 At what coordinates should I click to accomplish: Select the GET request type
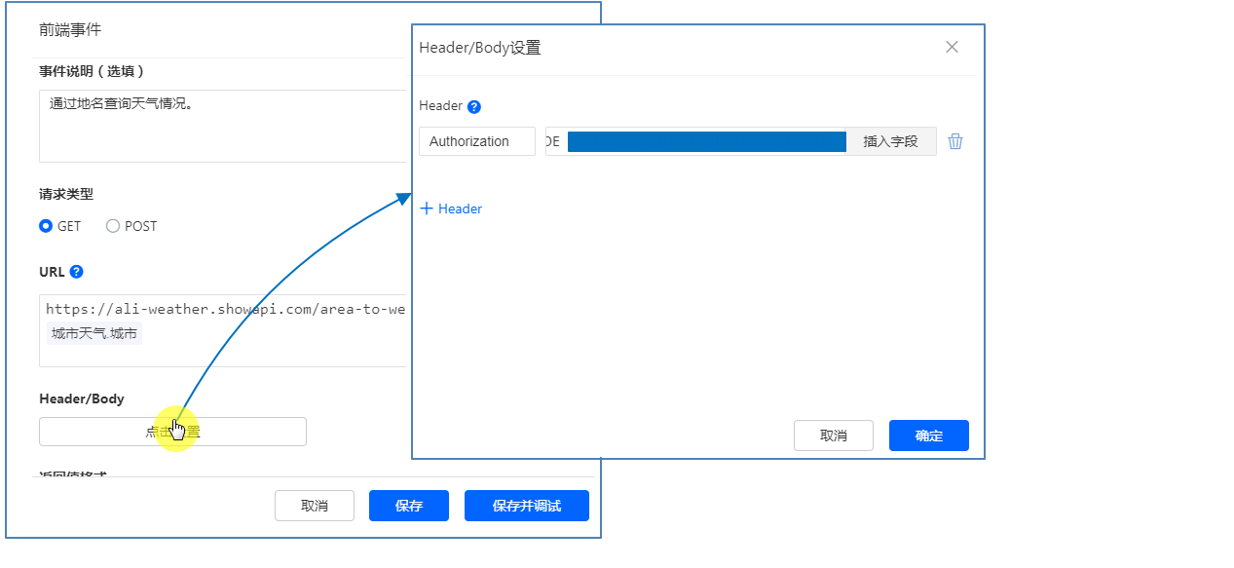(46, 226)
